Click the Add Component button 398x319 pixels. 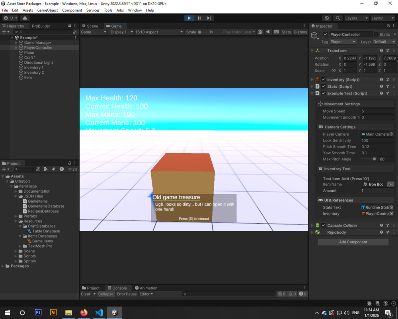353,242
